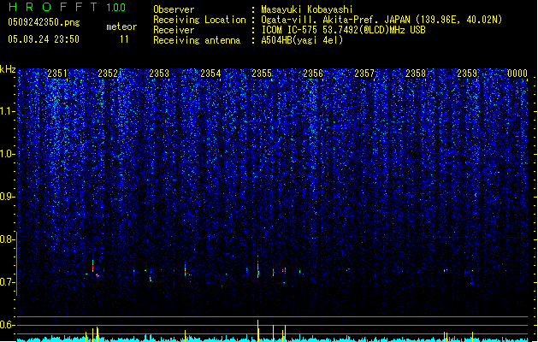Viewport: 538px width, 342px height.
Task: Click the HROFFT title text
Action: pyautogui.click(x=53, y=7)
